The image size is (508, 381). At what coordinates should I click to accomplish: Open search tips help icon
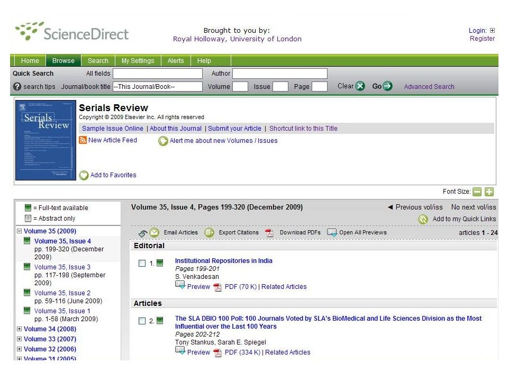(17, 86)
